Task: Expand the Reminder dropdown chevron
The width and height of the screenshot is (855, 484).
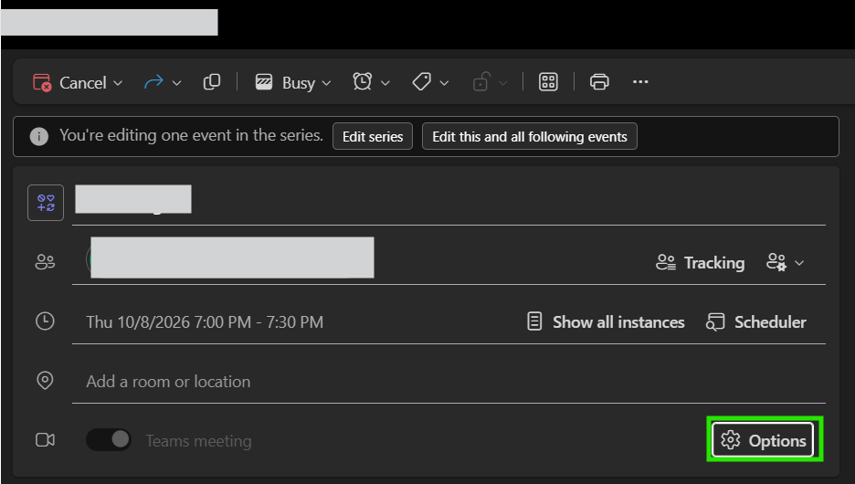Action: (x=385, y=83)
